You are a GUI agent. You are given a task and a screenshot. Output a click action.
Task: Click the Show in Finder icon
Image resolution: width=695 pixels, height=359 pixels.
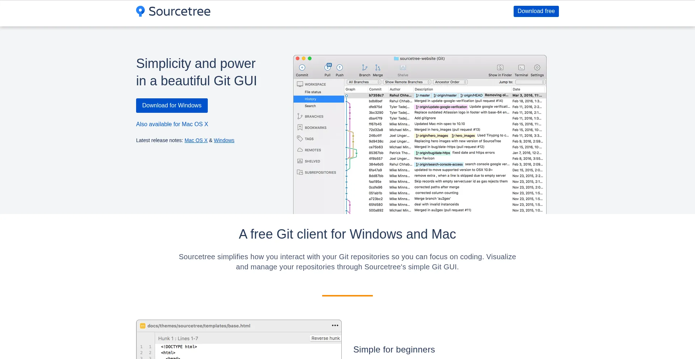pos(500,68)
